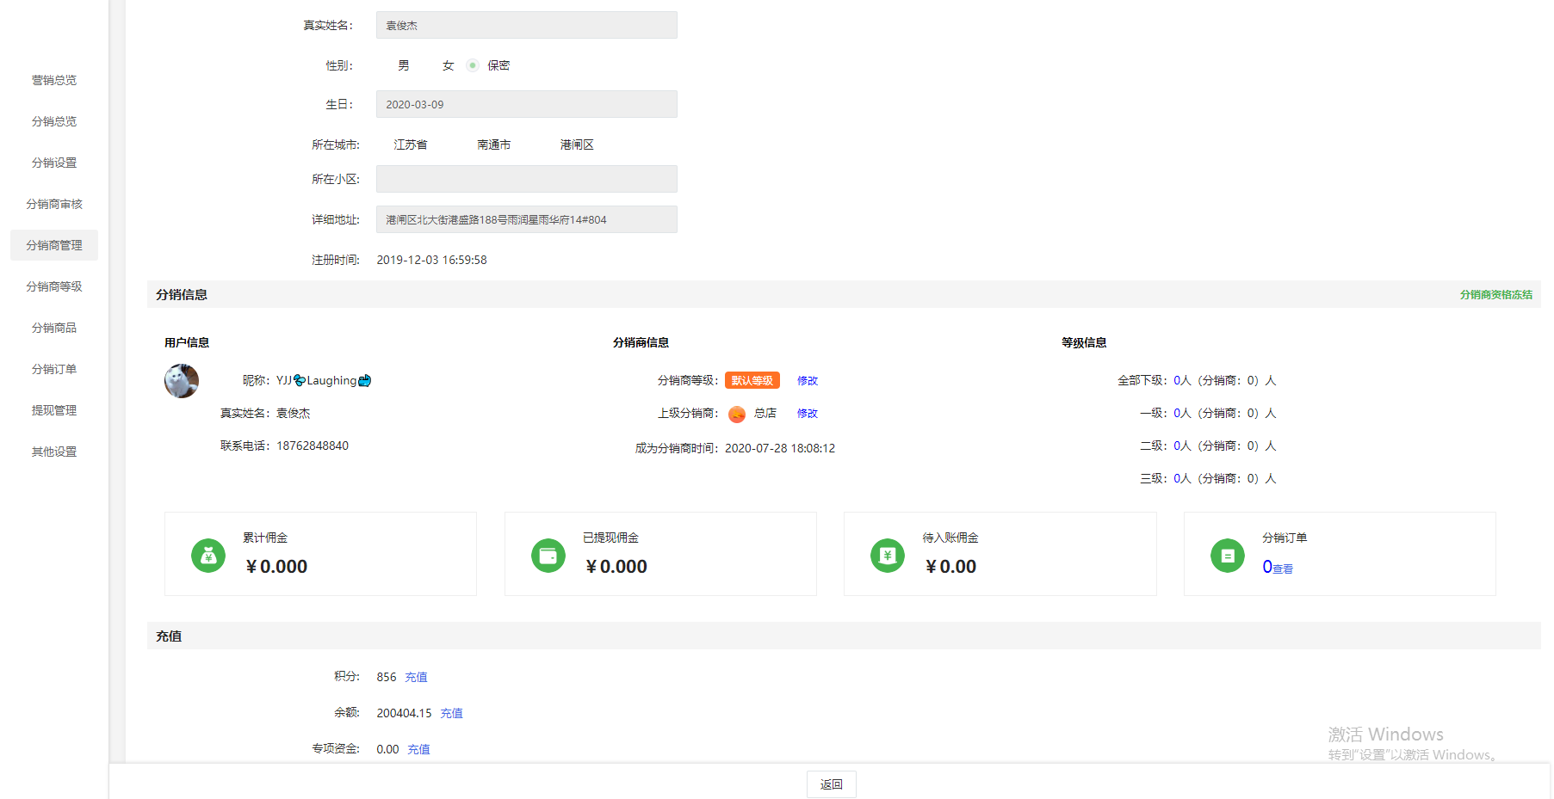Image resolution: width=1554 pixels, height=799 pixels.
Task: Click 修改 next to 分销商等级
Action: click(x=807, y=381)
